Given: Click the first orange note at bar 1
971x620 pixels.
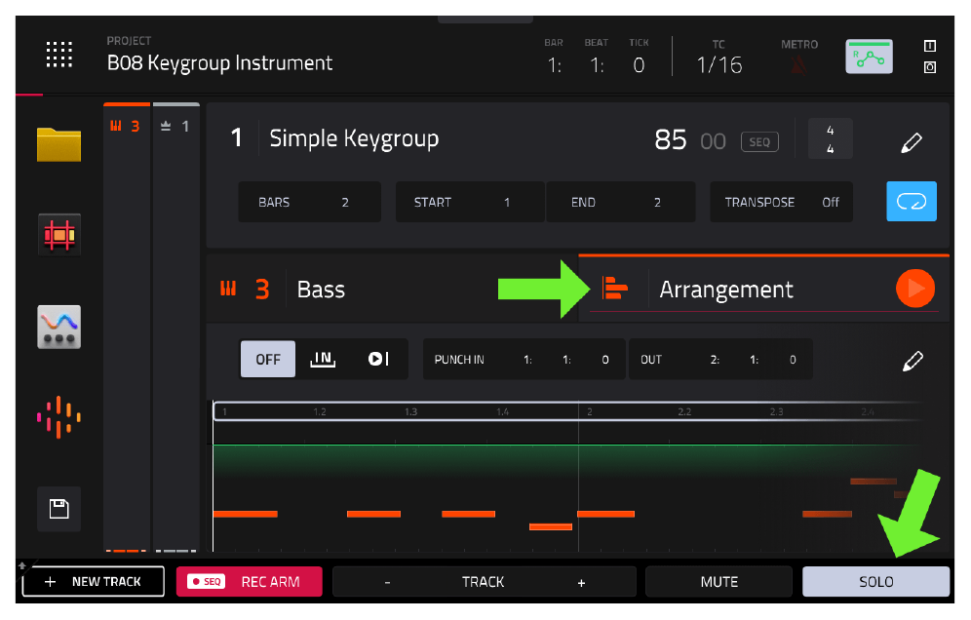Looking at the screenshot, I should [x=246, y=514].
